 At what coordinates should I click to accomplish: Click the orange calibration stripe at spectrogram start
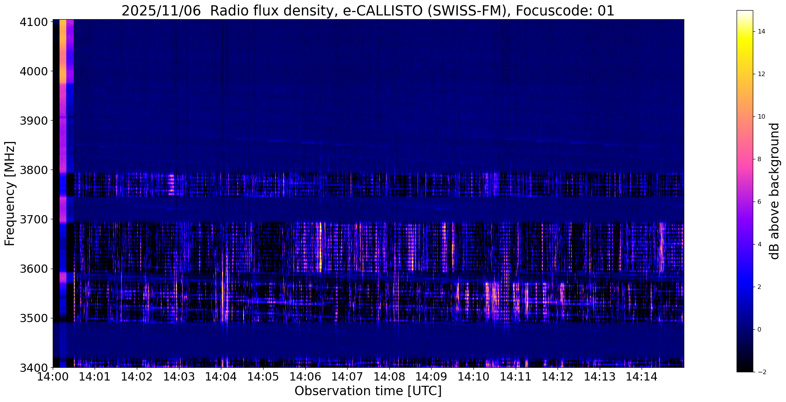click(x=63, y=51)
